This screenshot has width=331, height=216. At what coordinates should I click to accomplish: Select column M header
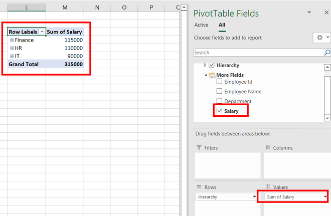(x=65, y=8)
